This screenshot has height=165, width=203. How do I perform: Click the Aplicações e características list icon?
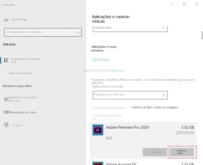[x=6, y=60]
